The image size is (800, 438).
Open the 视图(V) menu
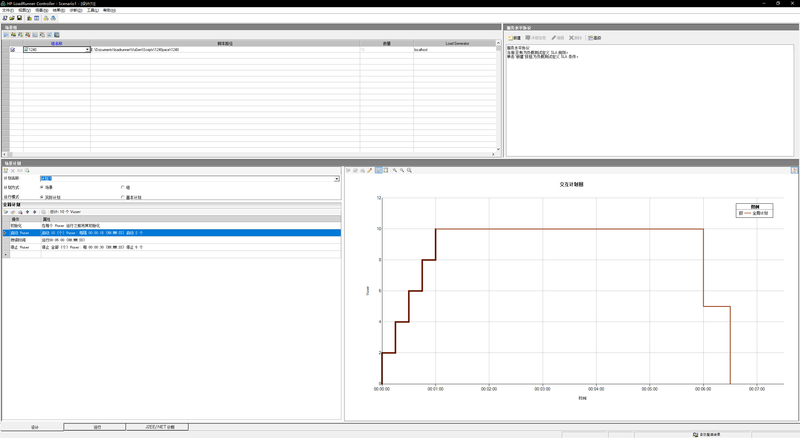tap(24, 10)
